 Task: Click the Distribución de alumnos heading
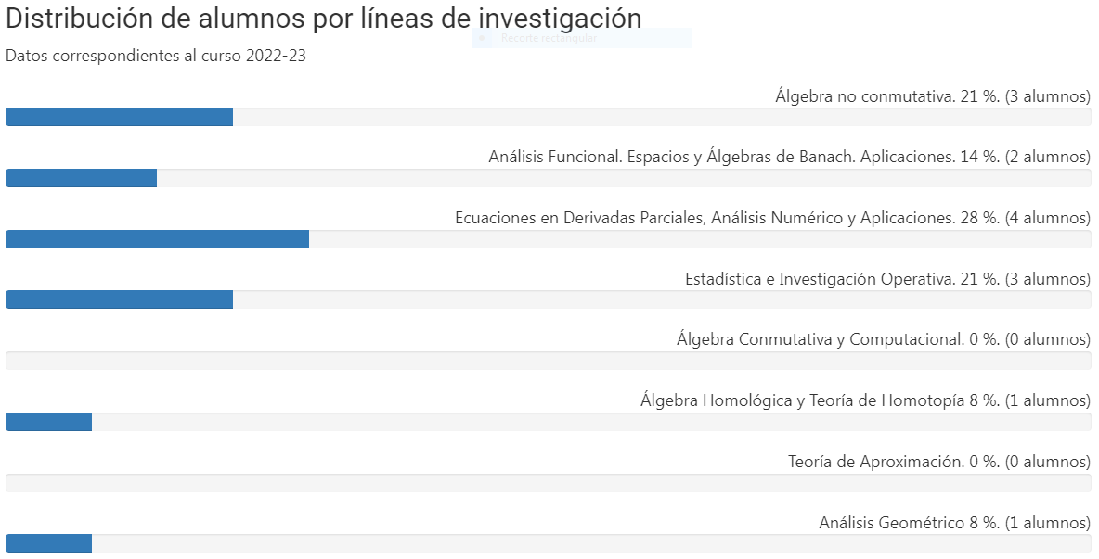[323, 19]
